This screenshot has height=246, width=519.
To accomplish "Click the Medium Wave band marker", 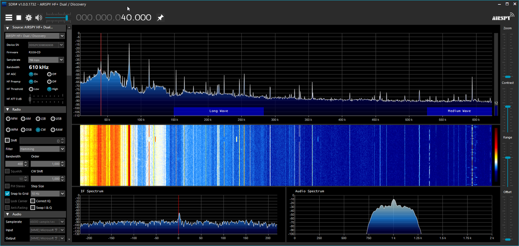I will 459,111.
